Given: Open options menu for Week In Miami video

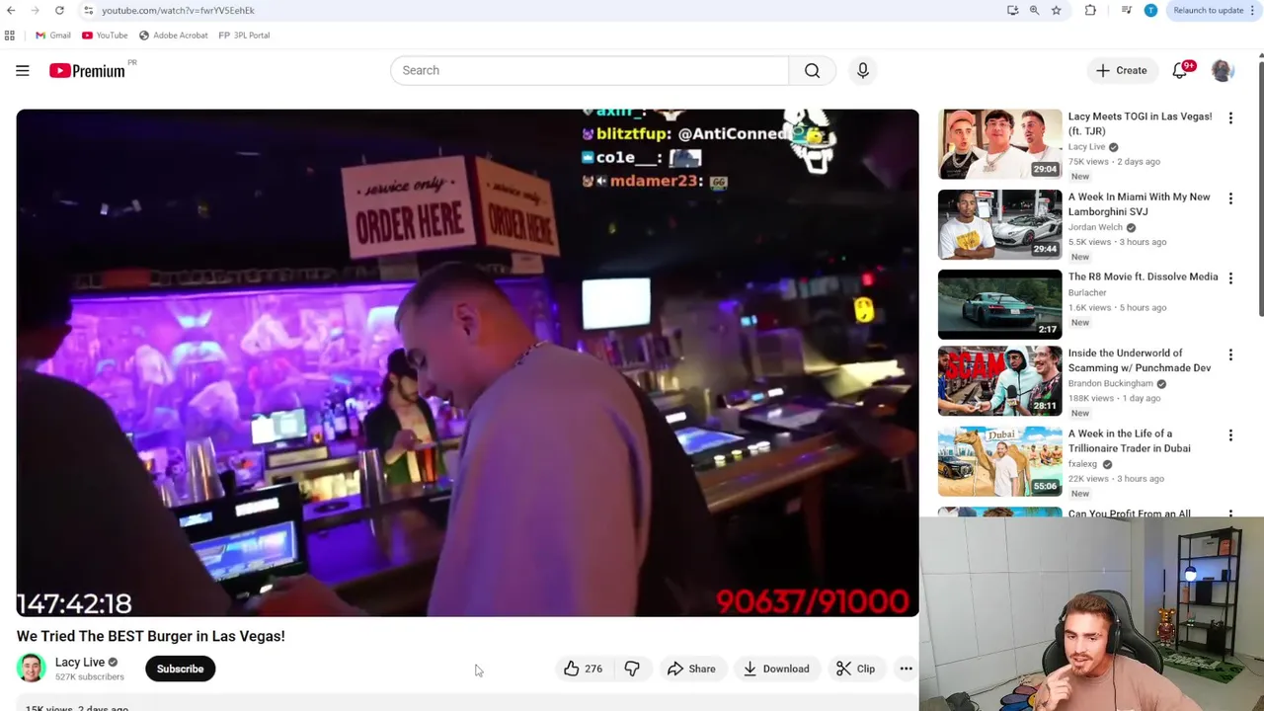Looking at the screenshot, I should 1230,198.
